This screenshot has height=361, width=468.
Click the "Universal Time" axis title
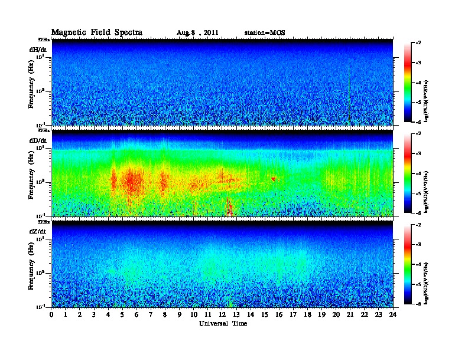[223, 323]
